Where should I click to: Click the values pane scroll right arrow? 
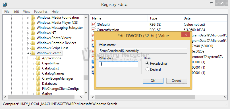click(x=225, y=97)
